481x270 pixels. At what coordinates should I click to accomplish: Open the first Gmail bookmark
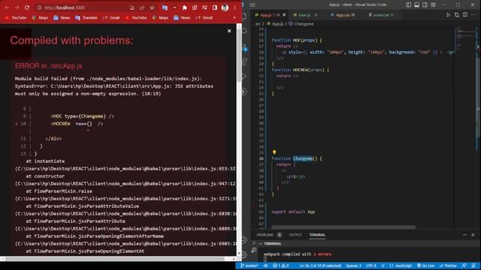pos(111,18)
